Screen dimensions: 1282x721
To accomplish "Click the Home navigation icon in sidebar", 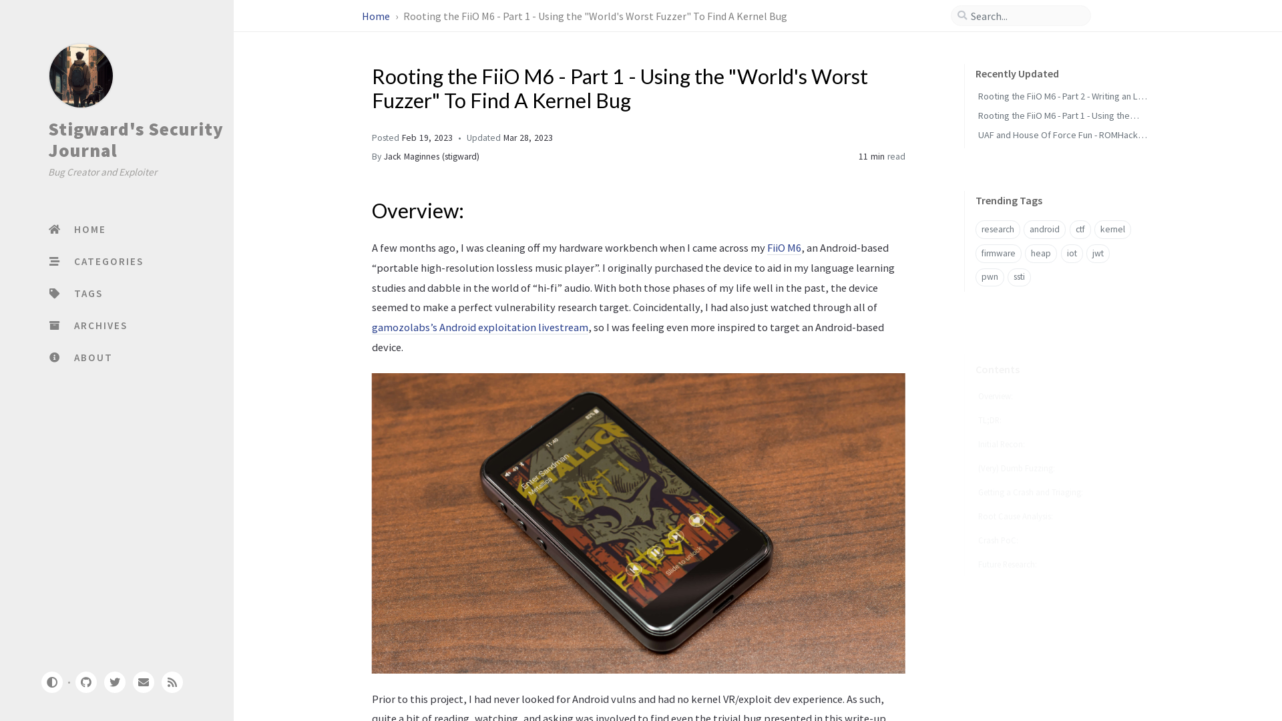I will [x=55, y=229].
